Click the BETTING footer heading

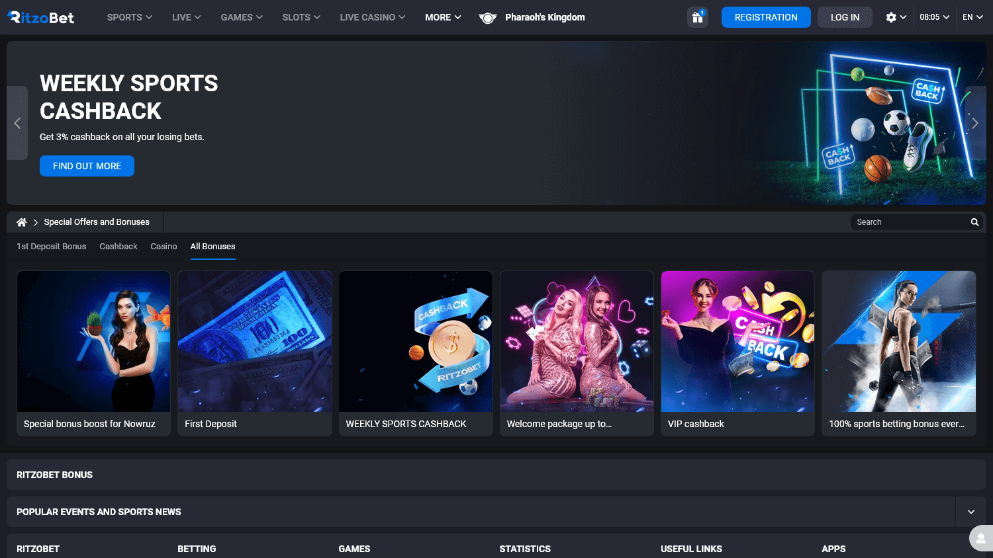(x=197, y=549)
